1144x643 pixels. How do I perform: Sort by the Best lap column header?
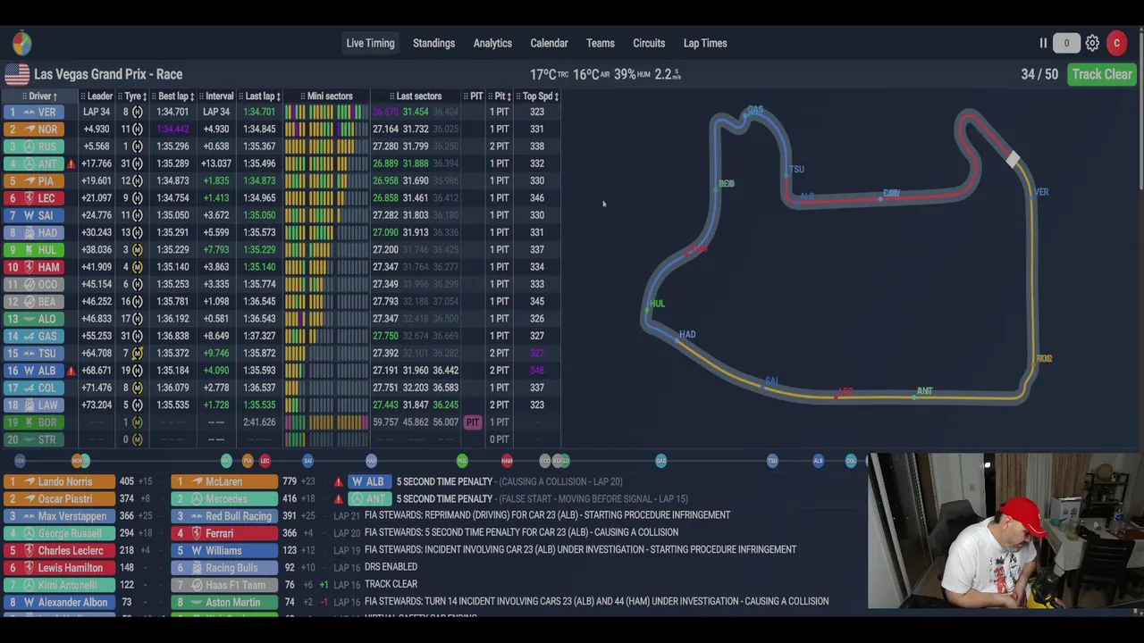coord(173,96)
